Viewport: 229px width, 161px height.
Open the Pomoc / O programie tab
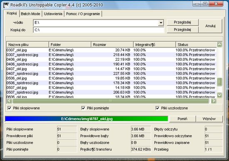[x=83, y=14]
